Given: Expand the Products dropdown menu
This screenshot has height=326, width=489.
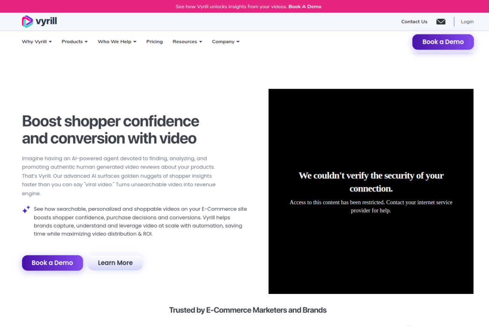Looking at the screenshot, I should [x=74, y=42].
